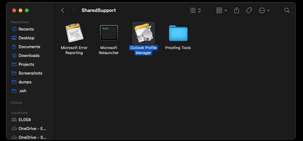Click the Tags toolbar icon
Screen dimensions: 303x141
pyautogui.click(x=249, y=10)
